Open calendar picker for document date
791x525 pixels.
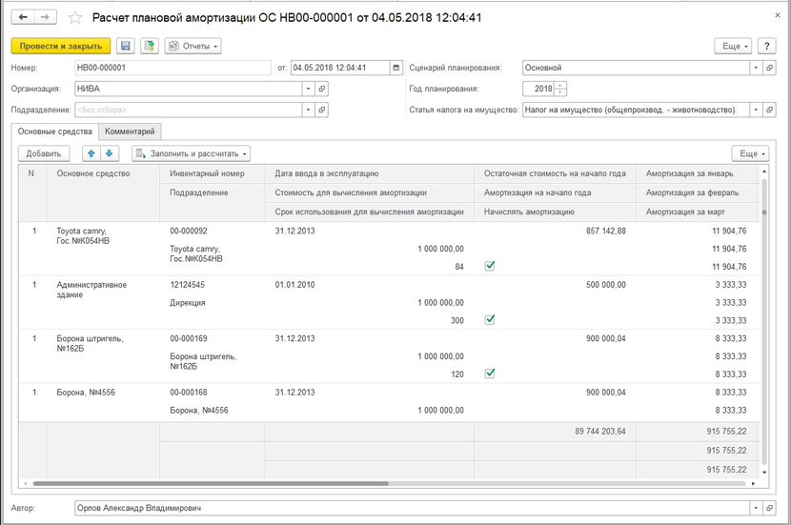[x=396, y=68]
